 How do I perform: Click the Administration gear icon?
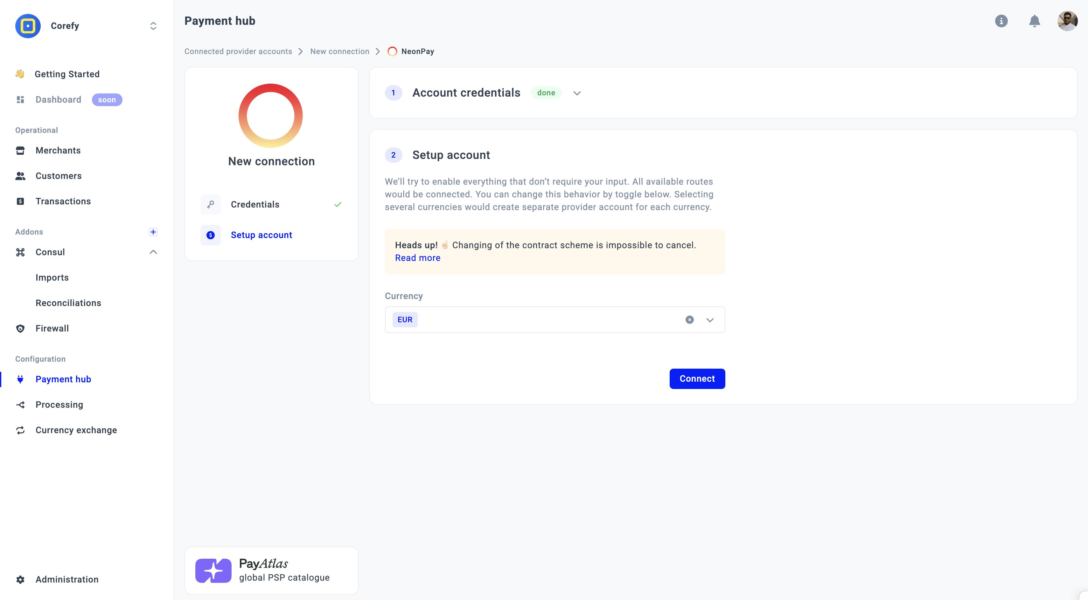tap(20, 579)
